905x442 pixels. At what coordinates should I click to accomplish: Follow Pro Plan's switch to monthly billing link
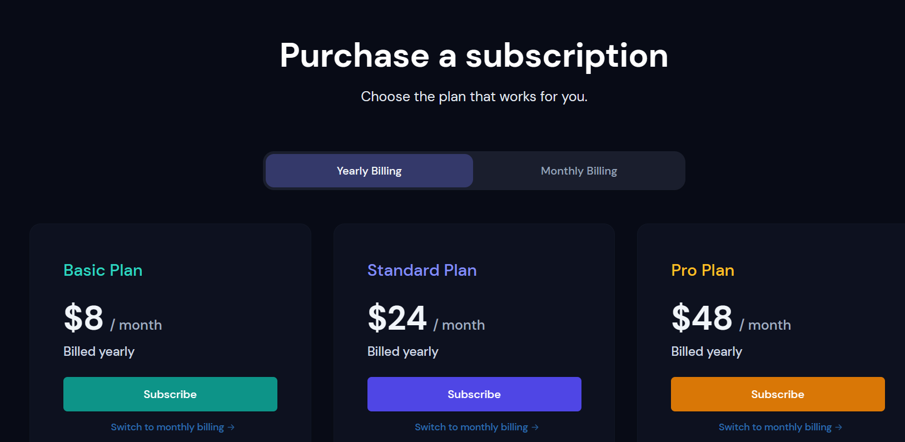775,427
